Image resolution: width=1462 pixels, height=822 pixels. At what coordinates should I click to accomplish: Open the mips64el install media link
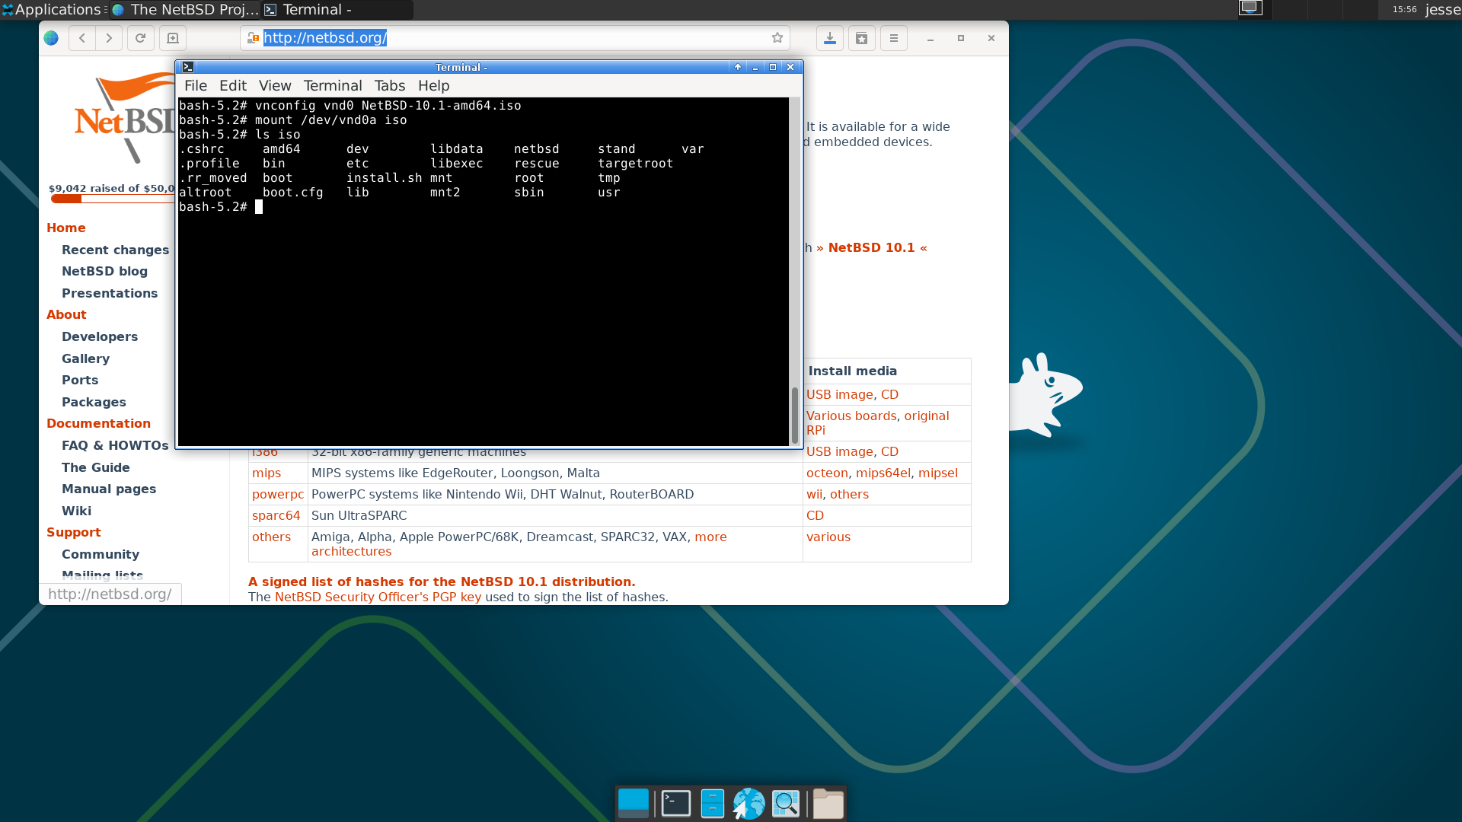pyautogui.click(x=883, y=473)
